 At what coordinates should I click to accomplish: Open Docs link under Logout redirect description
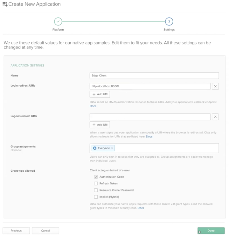click(149, 137)
